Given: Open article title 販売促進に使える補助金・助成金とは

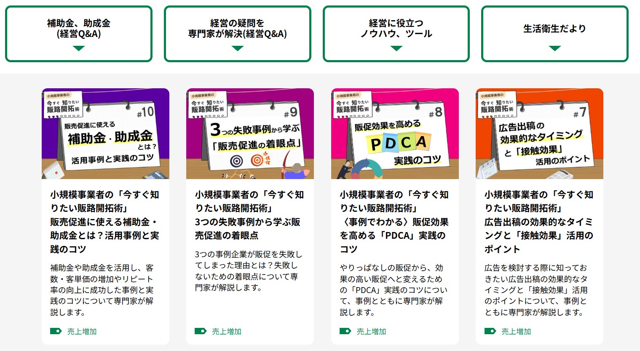Looking at the screenshot, I should coord(104,235).
